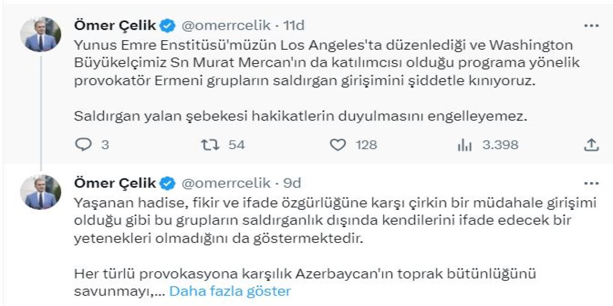The height and width of the screenshot is (306, 613).
Task: Expand the tweet with "Daha fazla göster"
Action: coord(230,290)
